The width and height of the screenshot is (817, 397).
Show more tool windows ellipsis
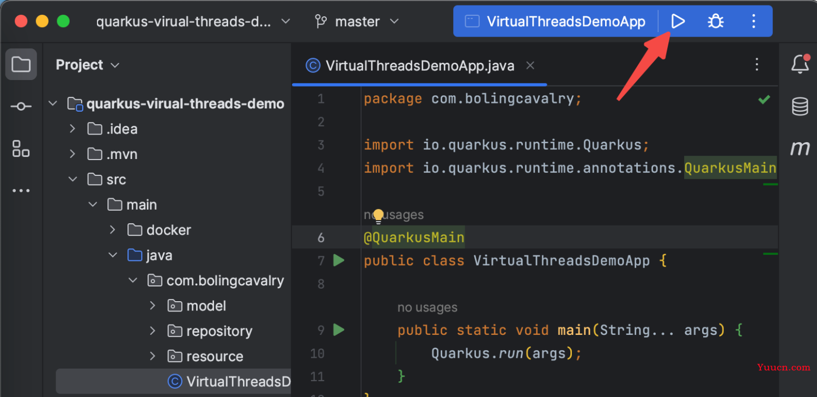(21, 191)
